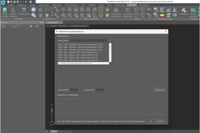The width and height of the screenshot is (200, 133).
Task: Switch to the Главная ribbon tab
Action: [x=11, y=5]
